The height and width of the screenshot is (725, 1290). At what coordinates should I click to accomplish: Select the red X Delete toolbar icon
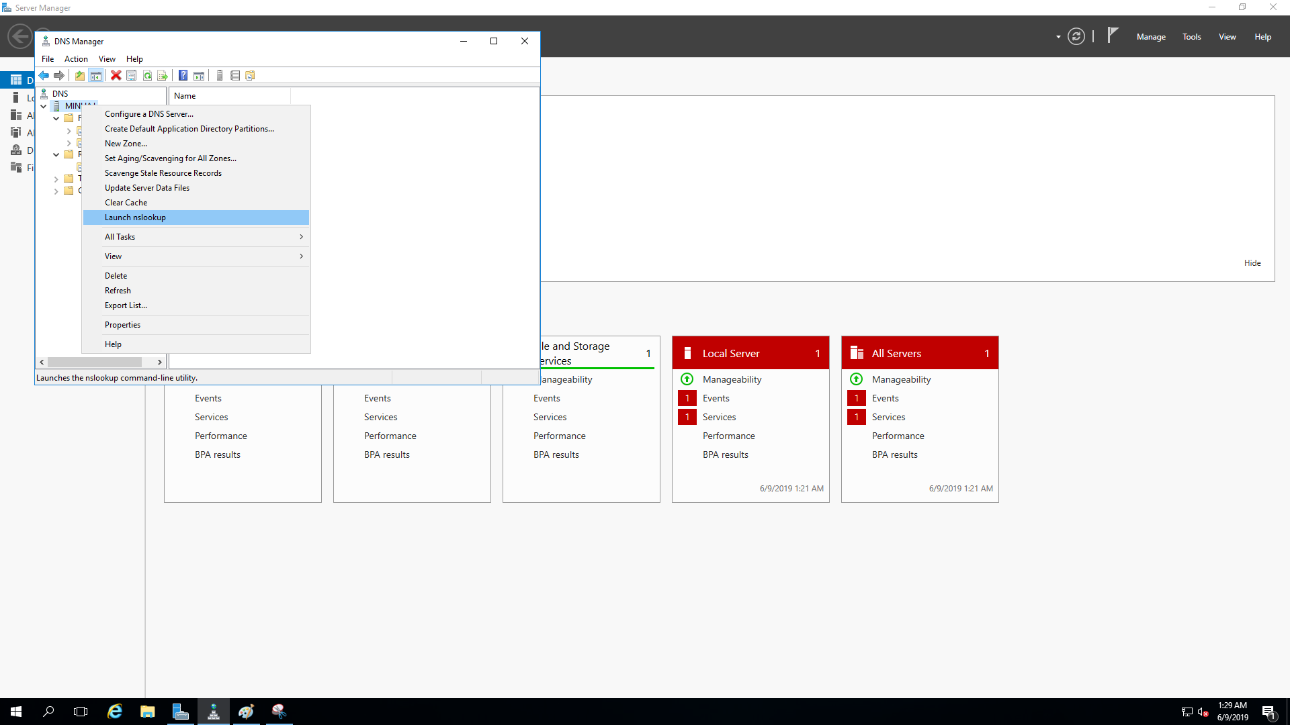tap(116, 75)
